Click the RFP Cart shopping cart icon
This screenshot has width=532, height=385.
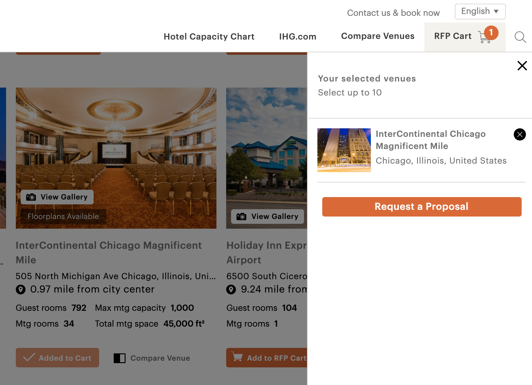pos(484,37)
